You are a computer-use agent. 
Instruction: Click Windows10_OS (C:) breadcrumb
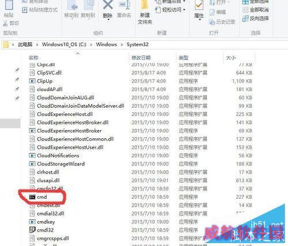(64, 44)
